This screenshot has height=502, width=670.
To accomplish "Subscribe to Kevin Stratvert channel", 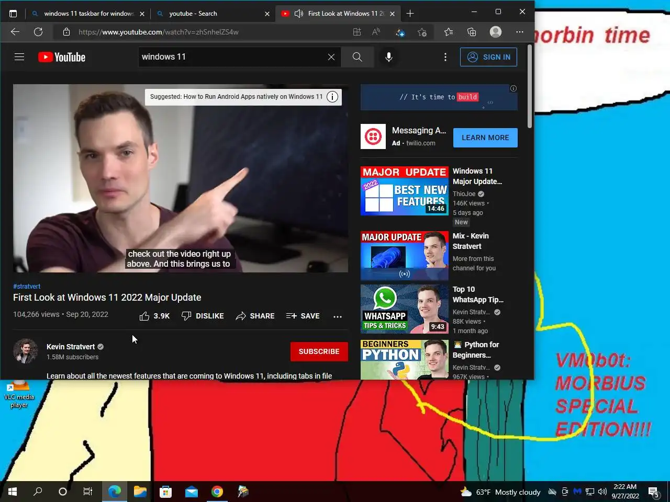I will (x=319, y=351).
